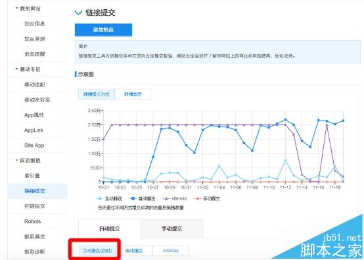Switch chart to the 数据类型 tab
The height and width of the screenshot is (260, 364).
[x=133, y=94]
